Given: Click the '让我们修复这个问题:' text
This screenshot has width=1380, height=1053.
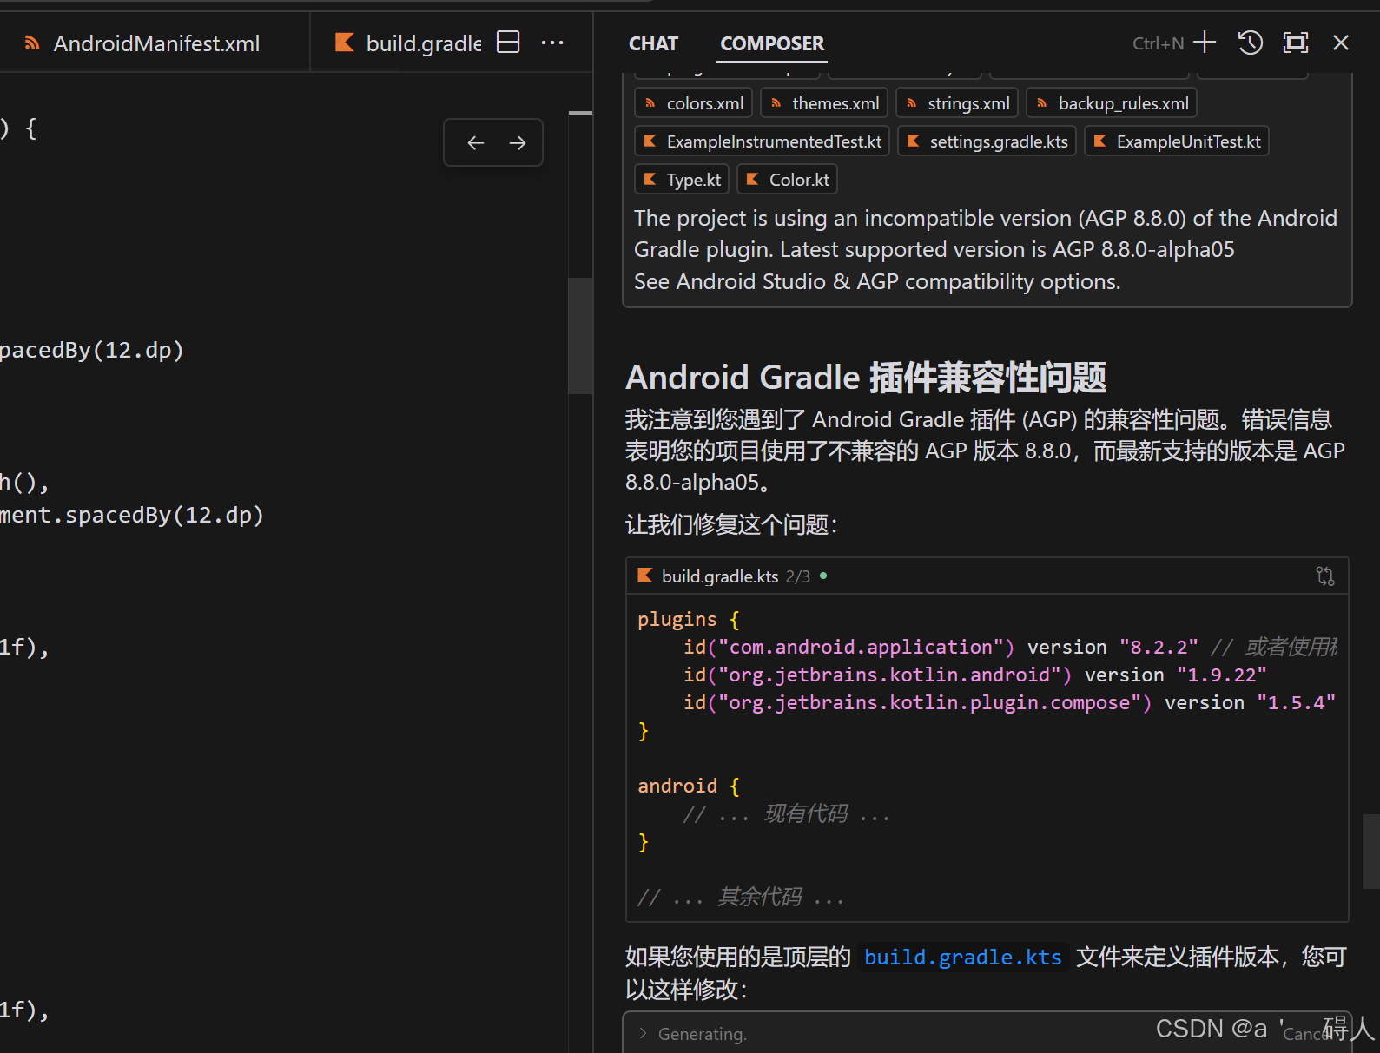Looking at the screenshot, I should [x=731, y=524].
